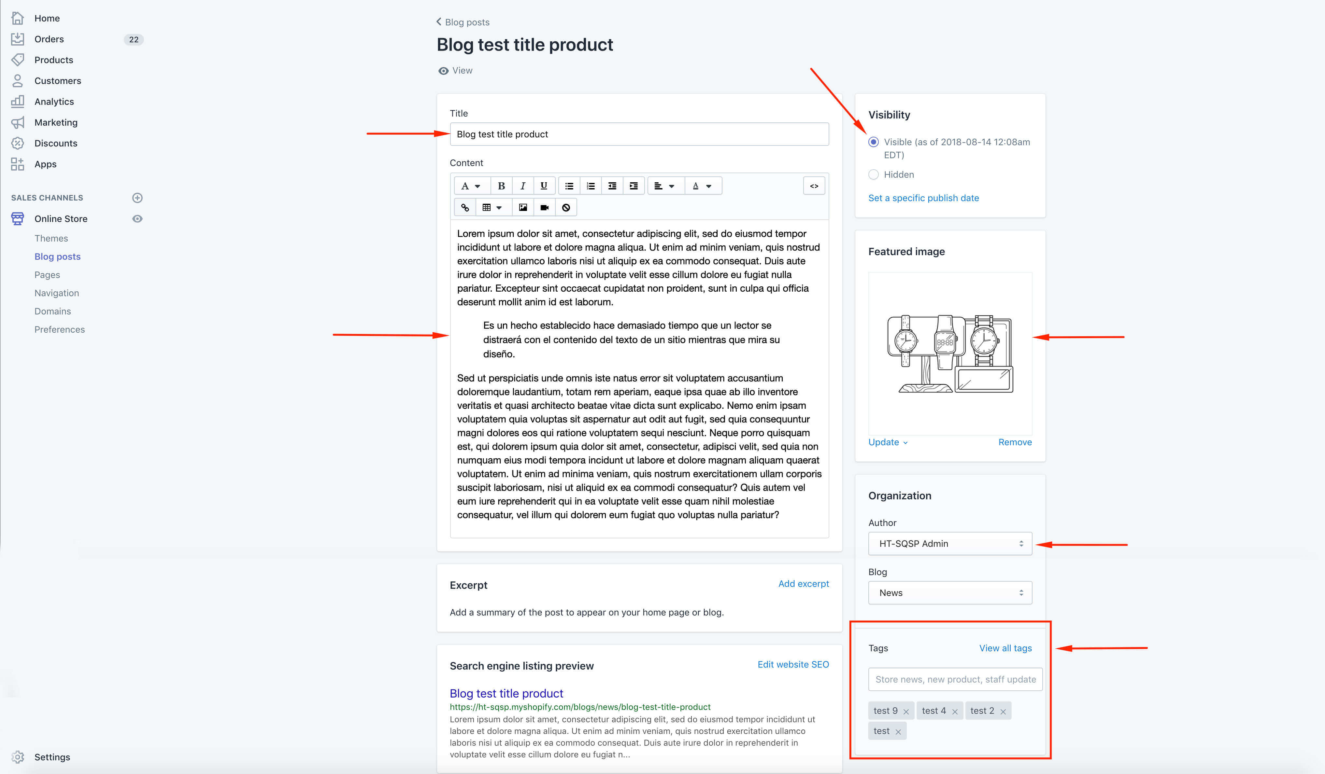Add a bulleted list

[x=569, y=186]
